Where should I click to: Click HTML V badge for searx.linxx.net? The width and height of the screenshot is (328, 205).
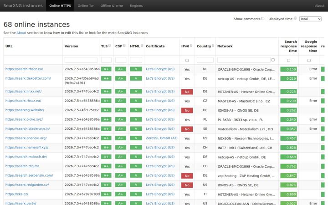click(136, 92)
